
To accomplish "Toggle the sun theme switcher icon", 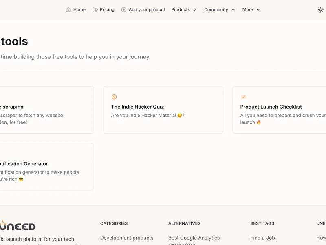I will 320,9.
